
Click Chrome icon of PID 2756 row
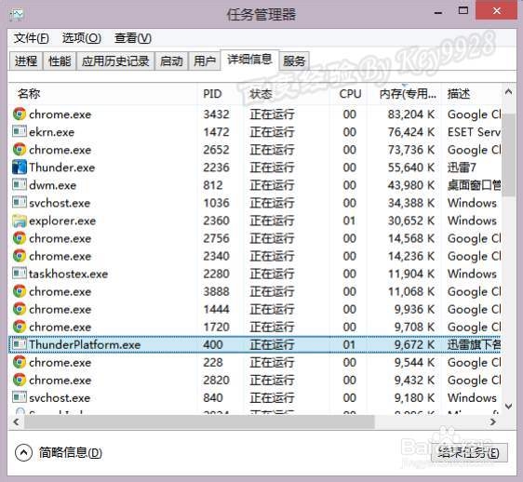20,238
